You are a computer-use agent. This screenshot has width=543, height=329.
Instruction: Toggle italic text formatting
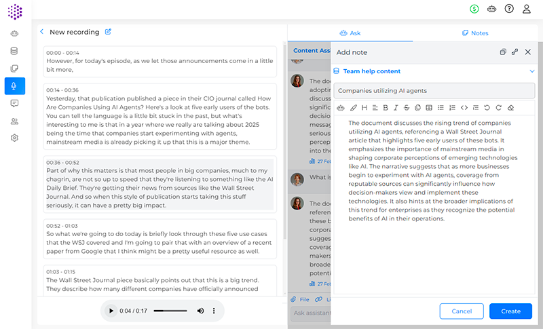396,107
